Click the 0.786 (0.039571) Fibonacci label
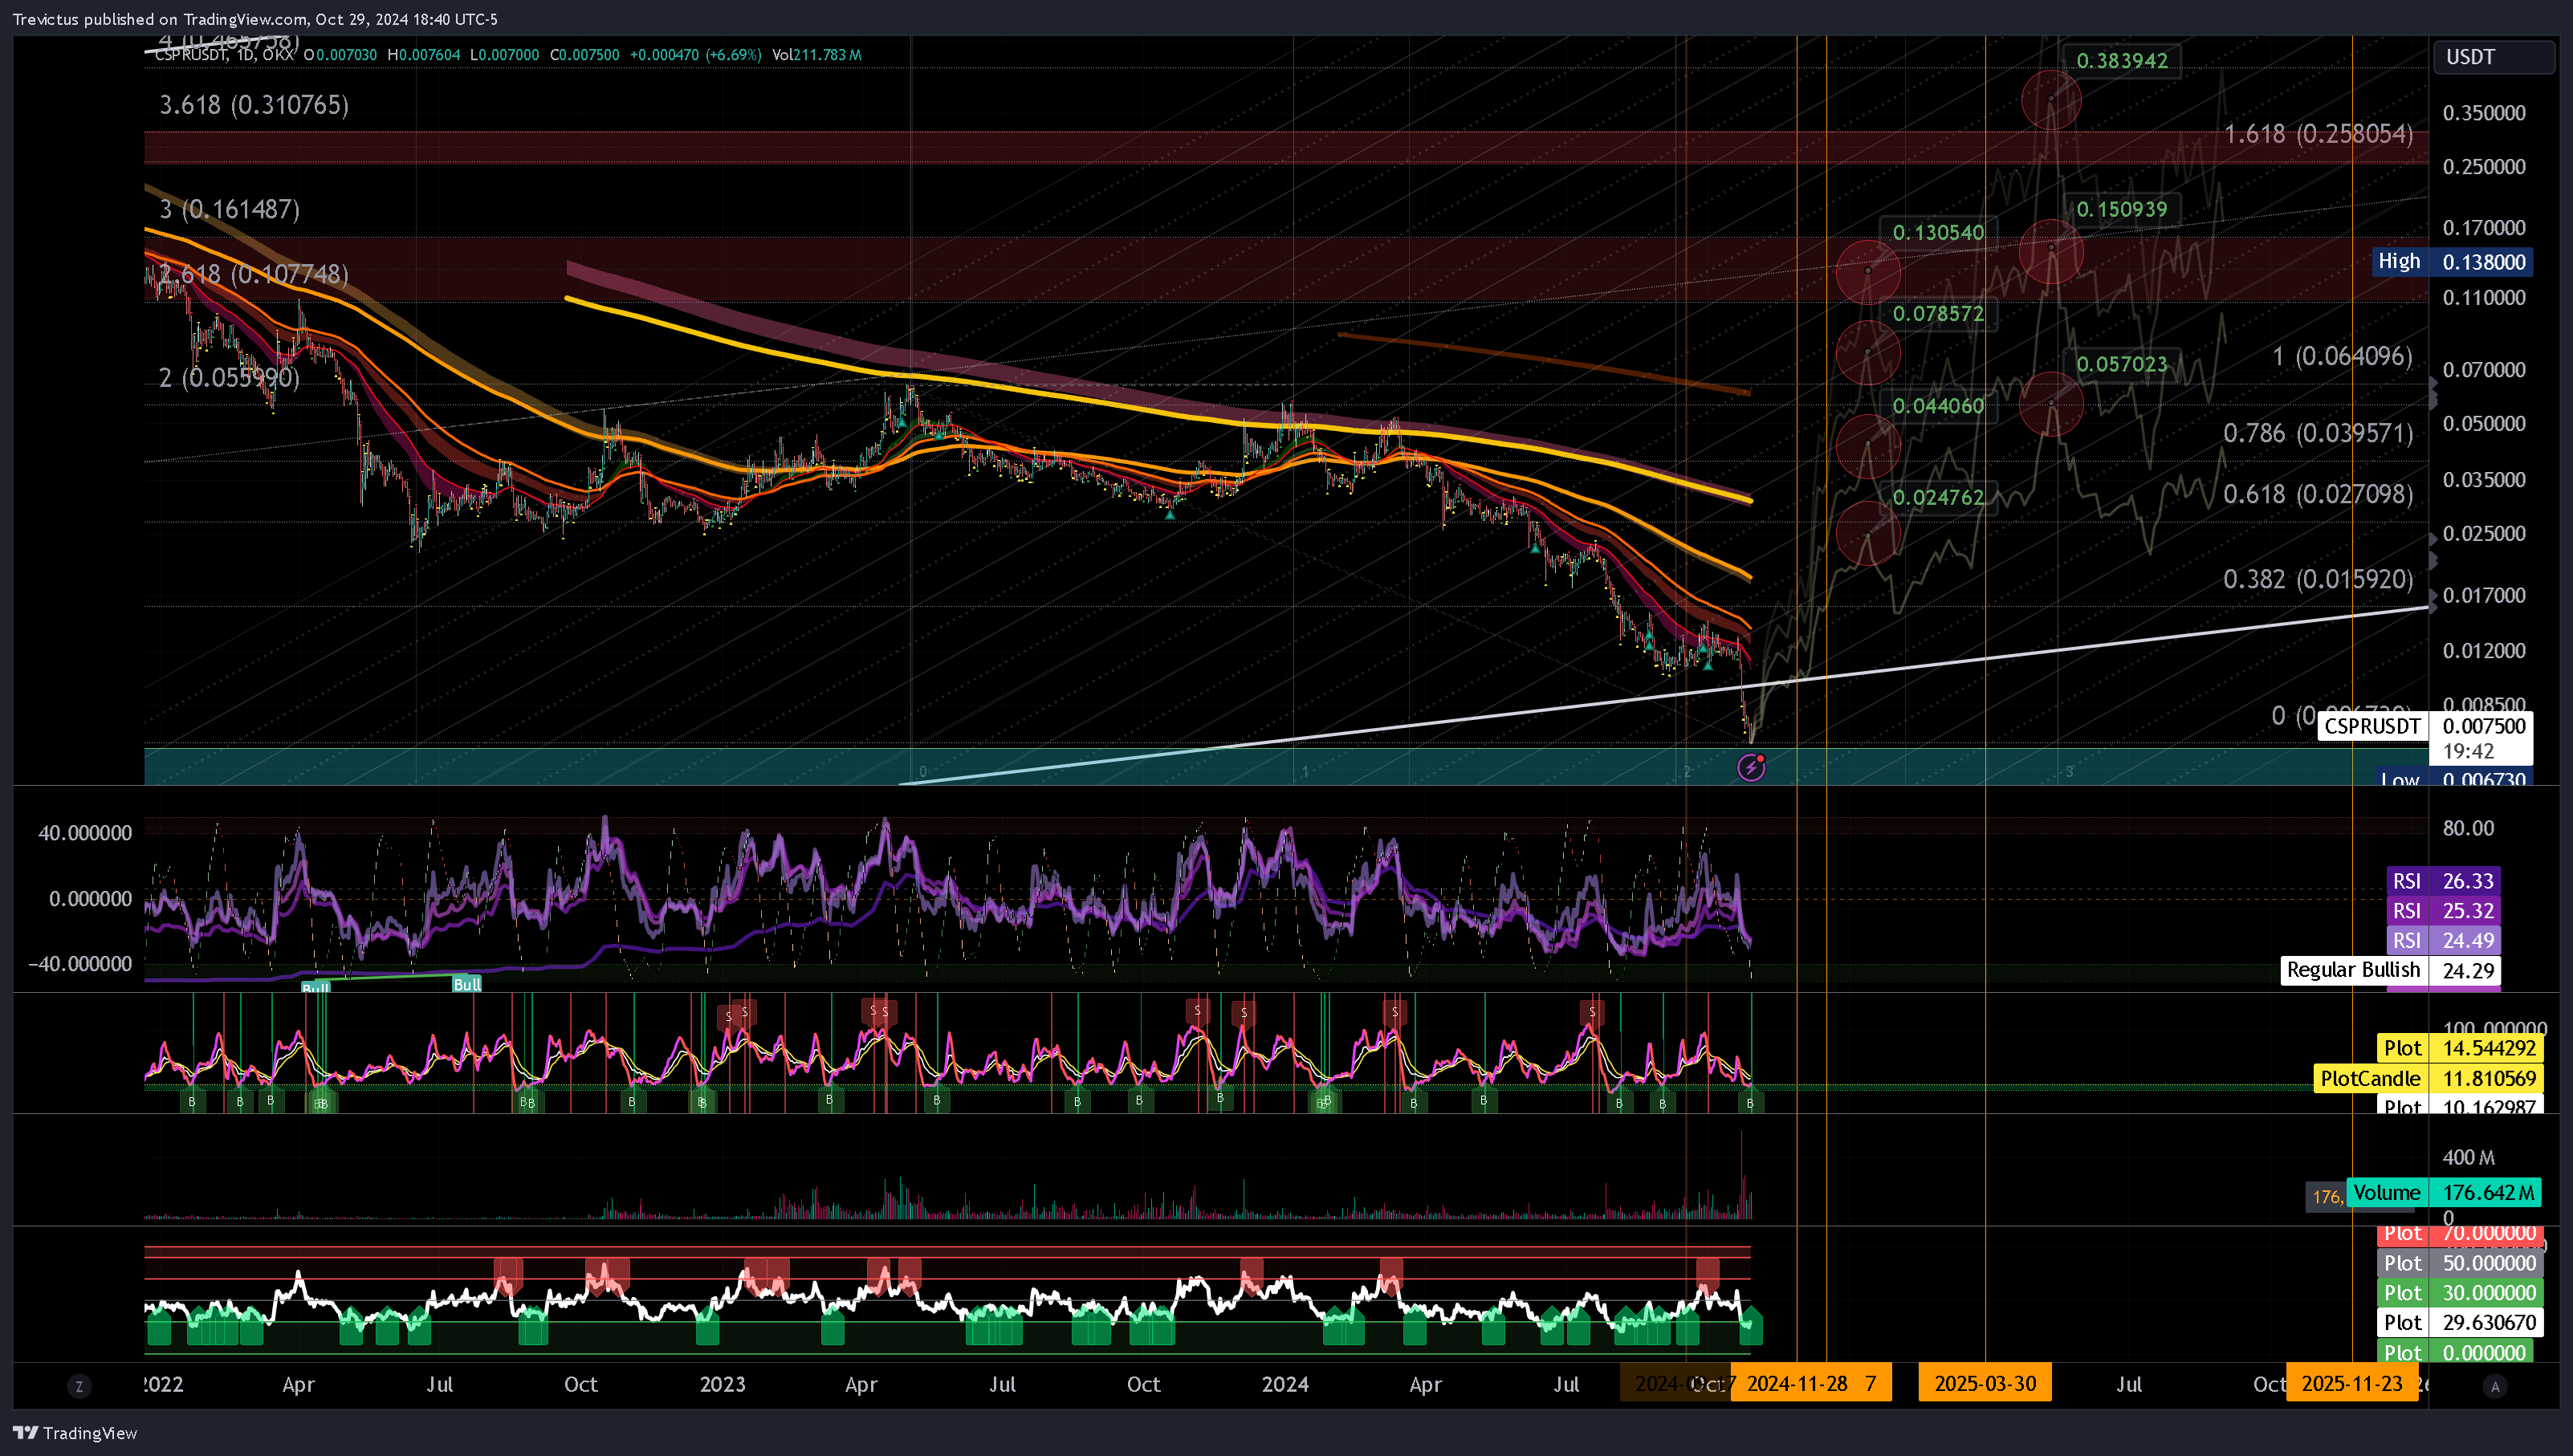This screenshot has width=2573, height=1456. tap(2318, 433)
